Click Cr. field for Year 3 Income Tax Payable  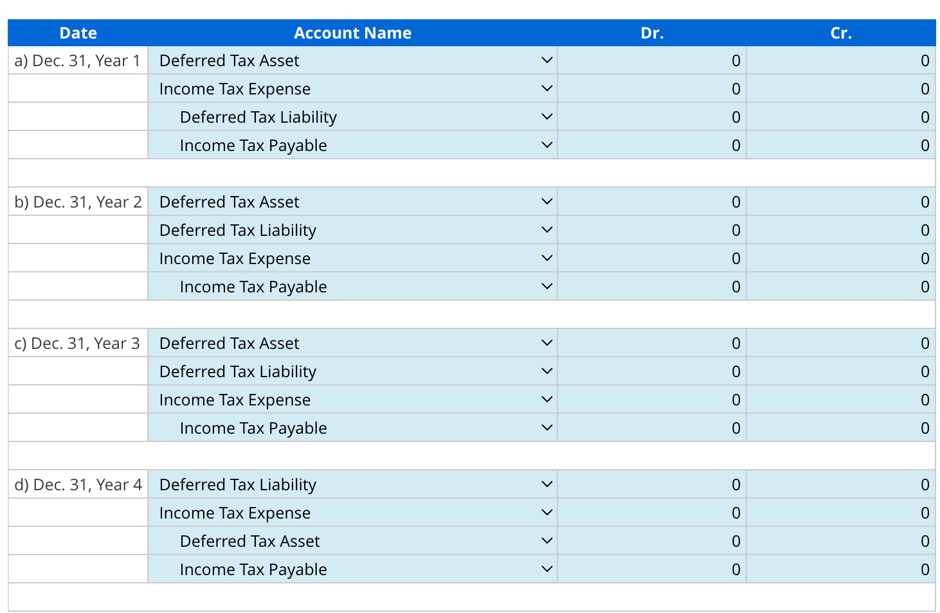click(x=841, y=428)
